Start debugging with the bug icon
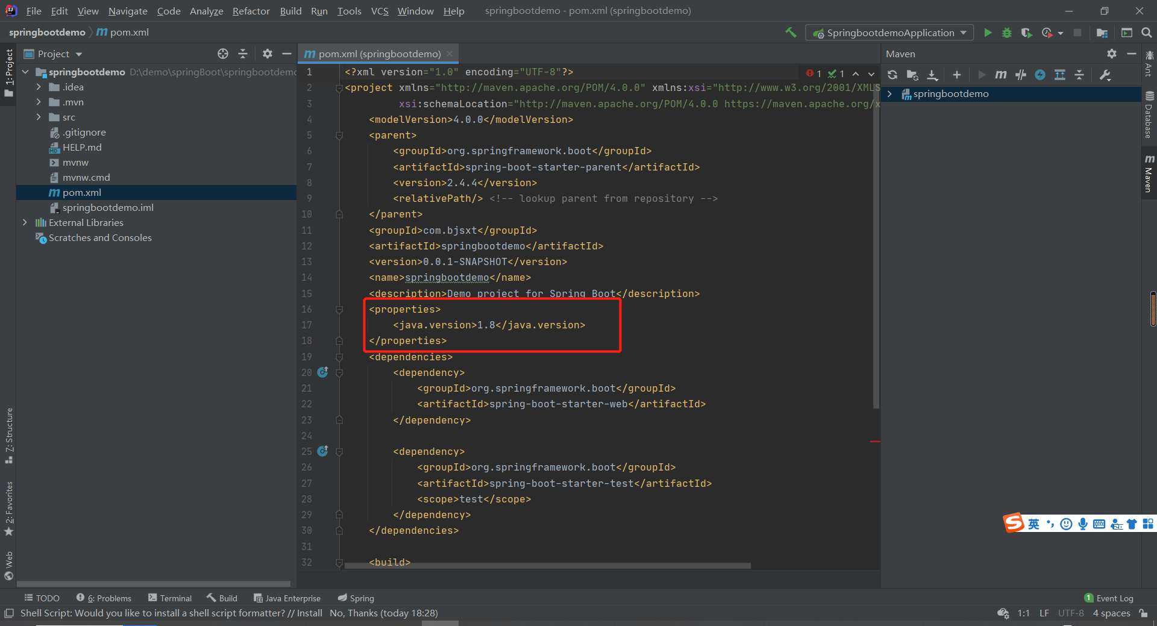This screenshot has height=626, width=1157. pyautogui.click(x=1007, y=33)
